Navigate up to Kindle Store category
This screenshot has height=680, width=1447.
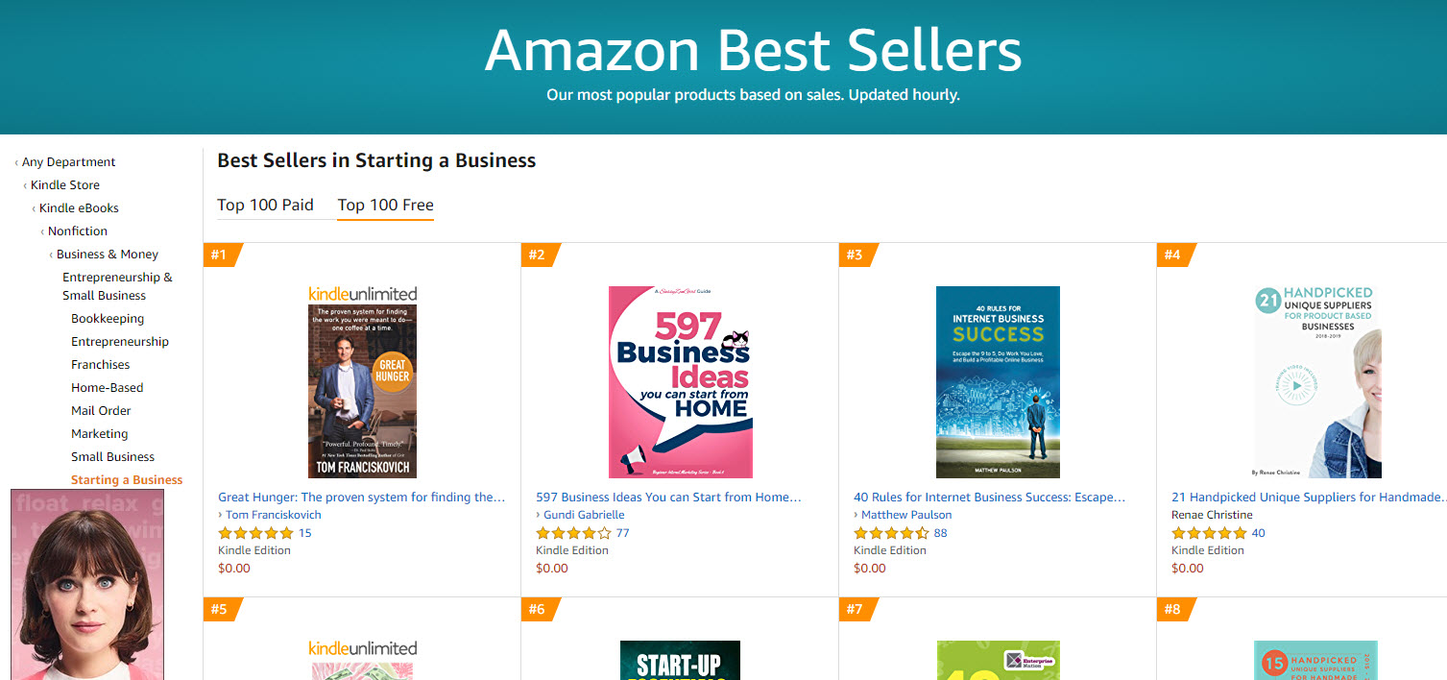click(x=65, y=185)
